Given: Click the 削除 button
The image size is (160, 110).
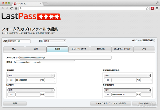Looking at the screenshot, I should click(x=15, y=104).
